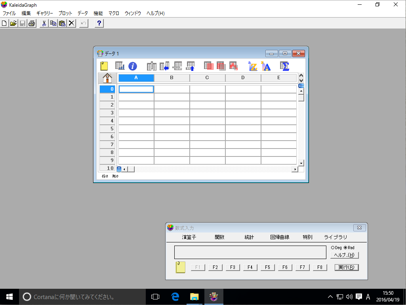Click the insert column blue arrow icon
The height and width of the screenshot is (305, 406).
pyautogui.click(x=164, y=66)
